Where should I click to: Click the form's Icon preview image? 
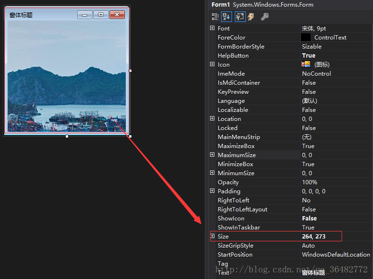pos(306,64)
